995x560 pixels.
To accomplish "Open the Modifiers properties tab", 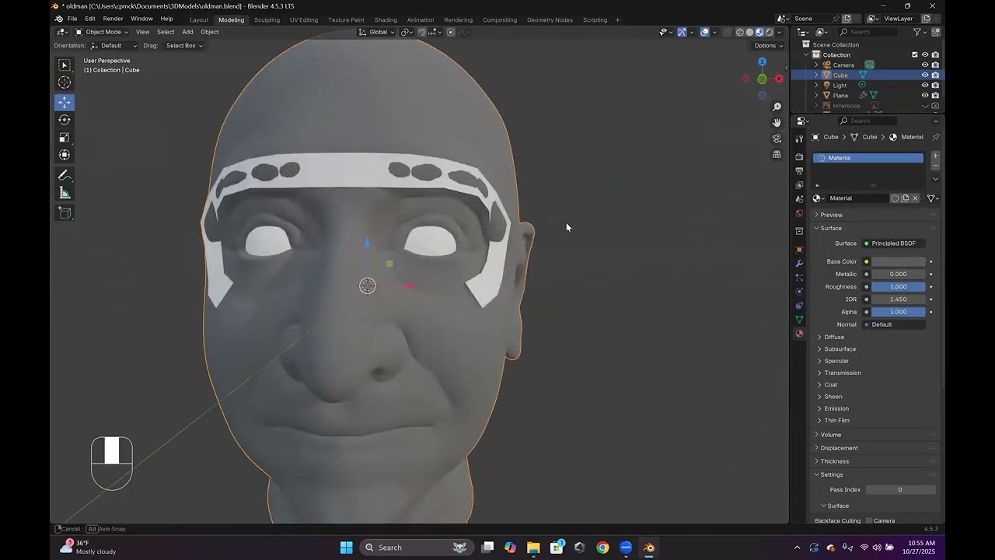I will [799, 264].
